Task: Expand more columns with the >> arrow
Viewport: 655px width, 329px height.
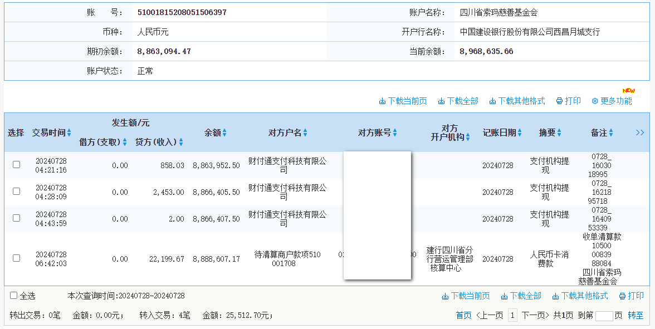Action: [639, 132]
